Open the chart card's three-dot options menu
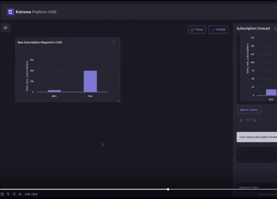Screen dimensions: 277x199 (x=114, y=42)
